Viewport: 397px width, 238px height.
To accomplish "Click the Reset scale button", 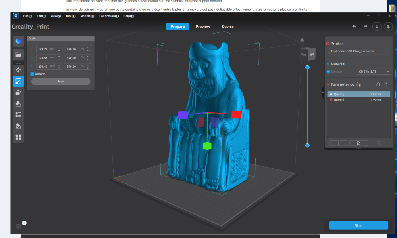I will coord(61,81).
